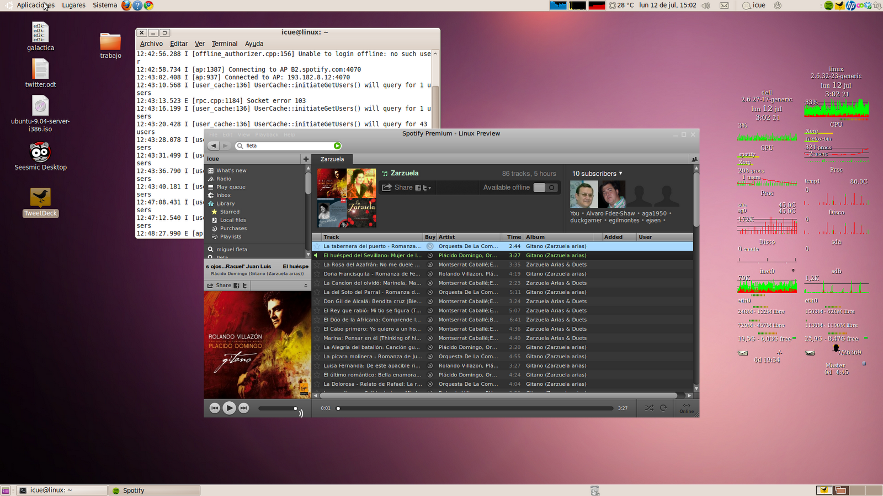Star La Rosa del Azafrán track
Screen dimensions: 883x496
tap(317, 265)
